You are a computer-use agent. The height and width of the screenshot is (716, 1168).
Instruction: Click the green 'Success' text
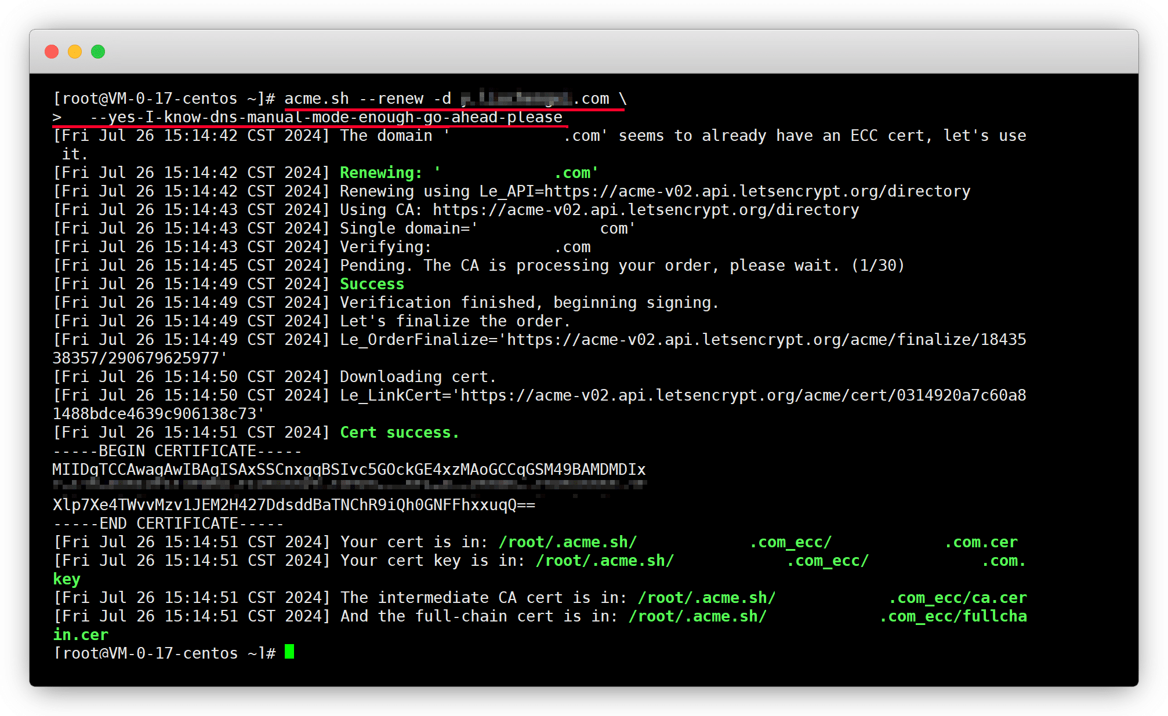(372, 284)
